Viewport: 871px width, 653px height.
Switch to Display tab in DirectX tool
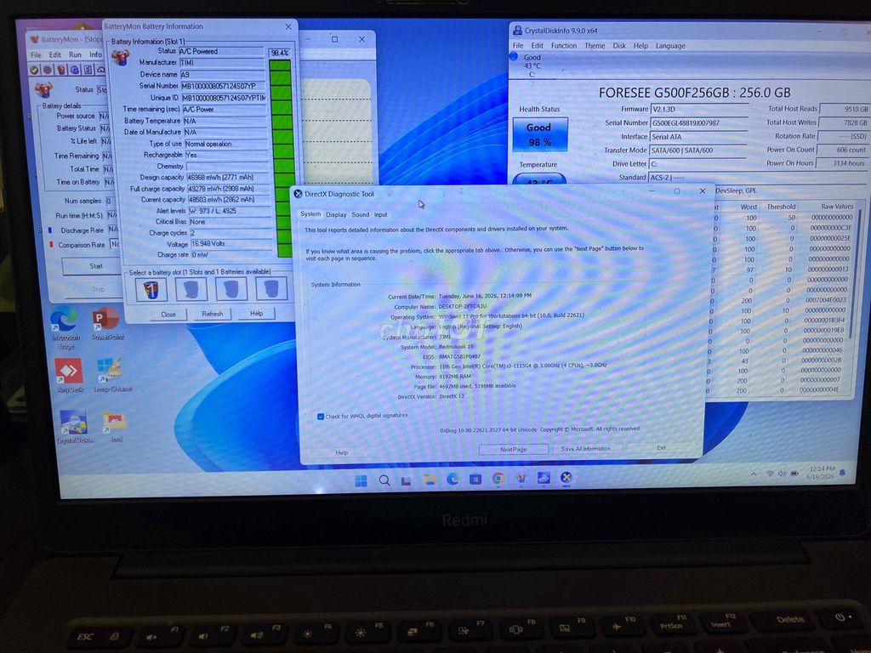pos(336,215)
